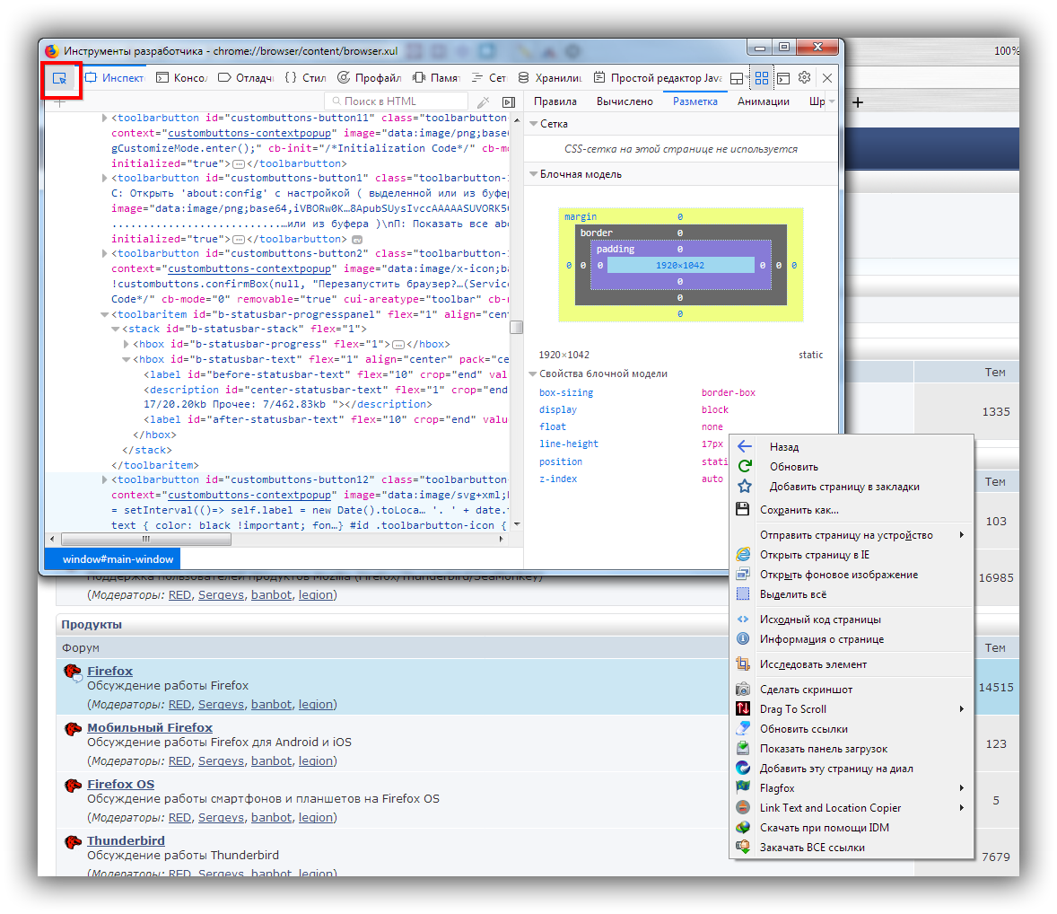Expand the b-statusbar-progress hbox node

(127, 344)
